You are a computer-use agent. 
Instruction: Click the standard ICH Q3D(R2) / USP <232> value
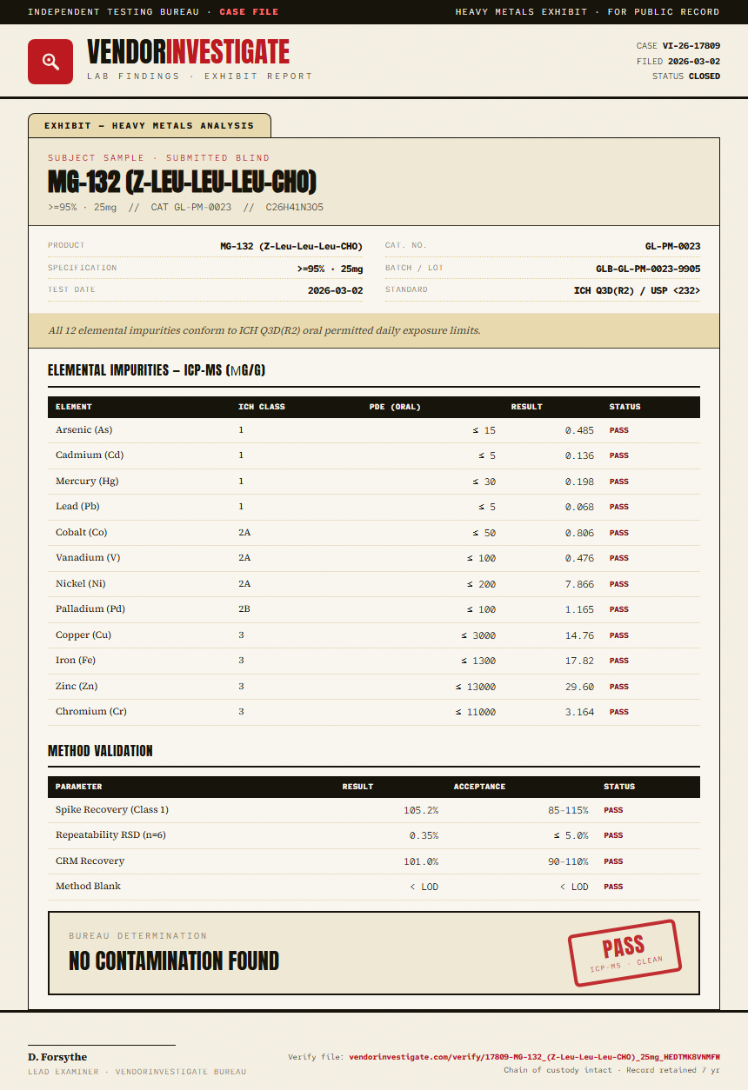click(x=638, y=290)
